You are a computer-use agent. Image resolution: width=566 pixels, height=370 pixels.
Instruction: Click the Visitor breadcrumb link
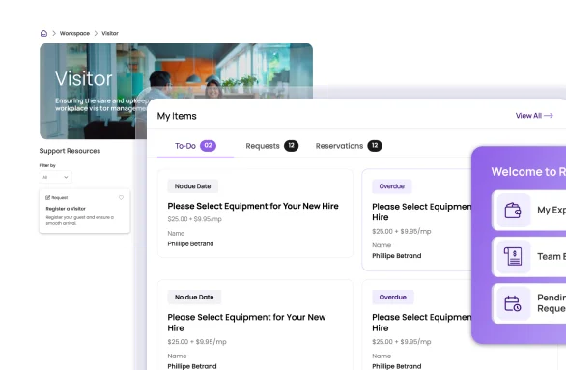pyautogui.click(x=110, y=33)
